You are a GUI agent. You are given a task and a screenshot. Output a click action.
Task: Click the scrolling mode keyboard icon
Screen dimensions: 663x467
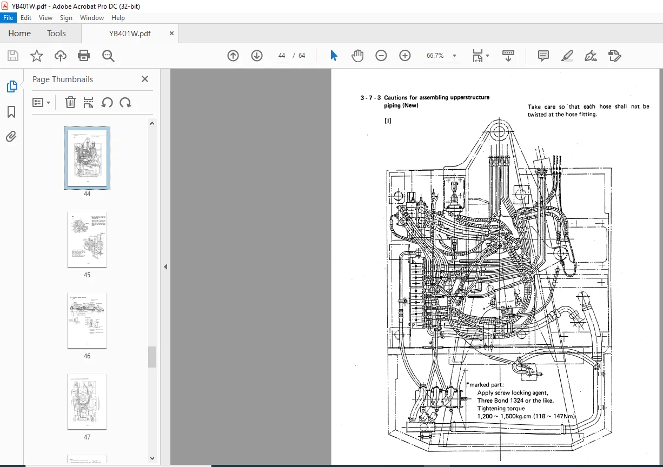(x=508, y=56)
